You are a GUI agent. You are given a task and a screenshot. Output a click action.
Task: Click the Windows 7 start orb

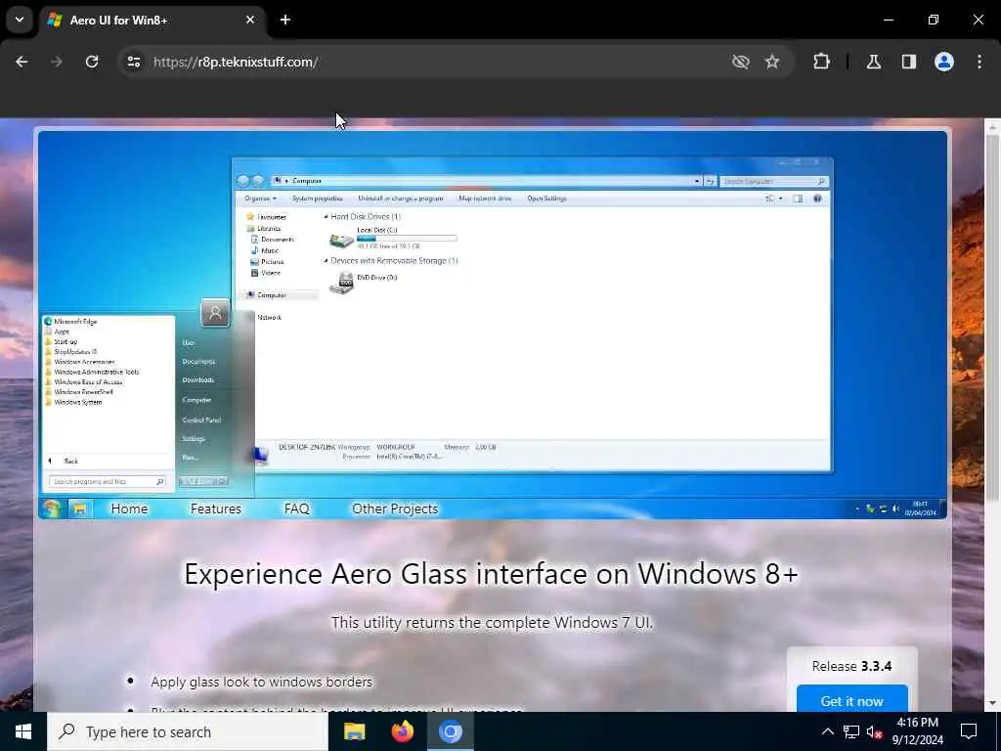pyautogui.click(x=52, y=508)
